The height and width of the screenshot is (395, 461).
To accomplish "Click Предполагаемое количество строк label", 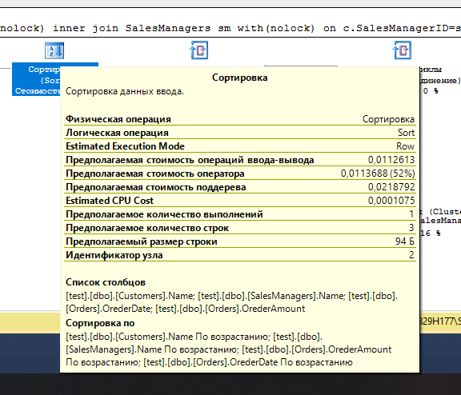I will 147,228.
